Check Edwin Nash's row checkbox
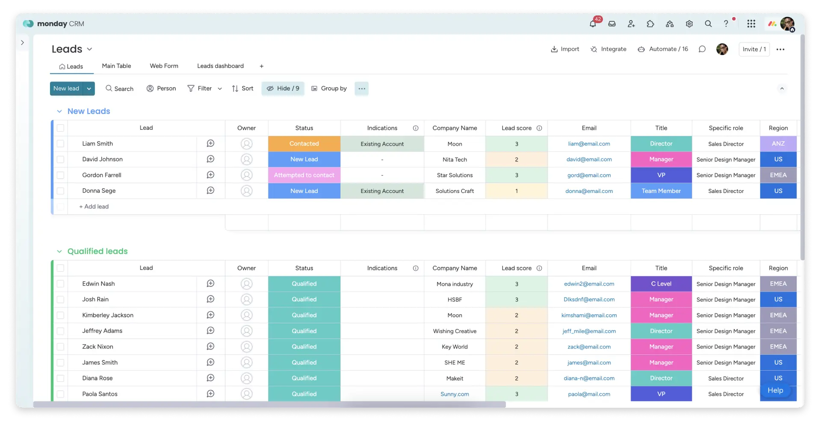821x421 pixels. pyautogui.click(x=61, y=284)
